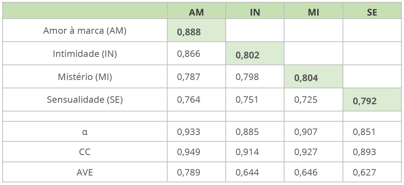Select the 0,933 alpha value
404x185 pixels.
click(x=189, y=132)
